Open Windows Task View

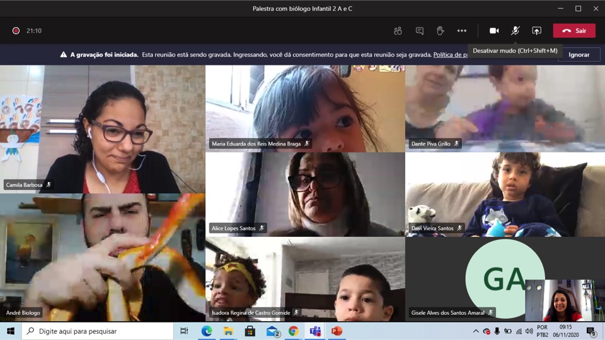point(184,331)
